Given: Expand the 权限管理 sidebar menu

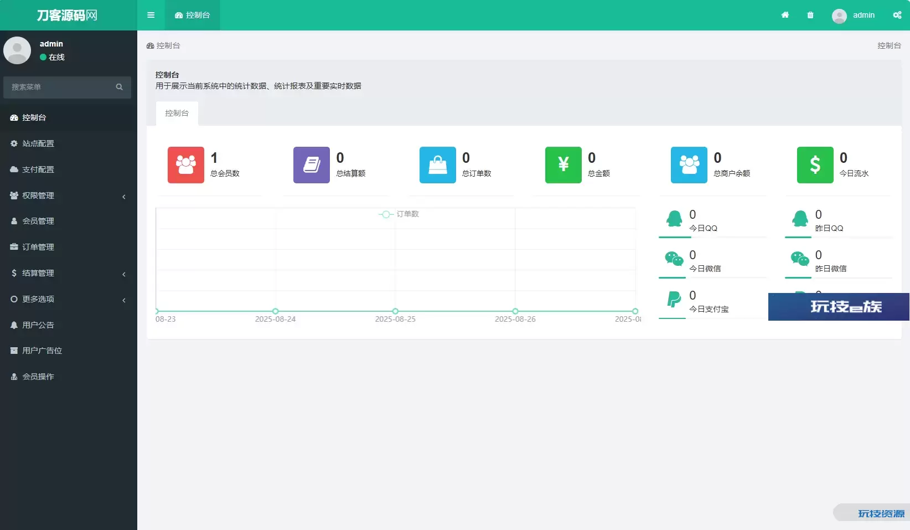Looking at the screenshot, I should pos(68,195).
